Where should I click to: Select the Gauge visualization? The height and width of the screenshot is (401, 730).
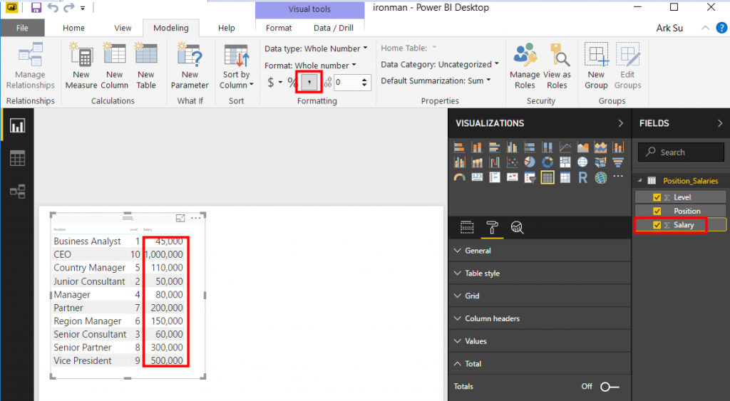460,177
